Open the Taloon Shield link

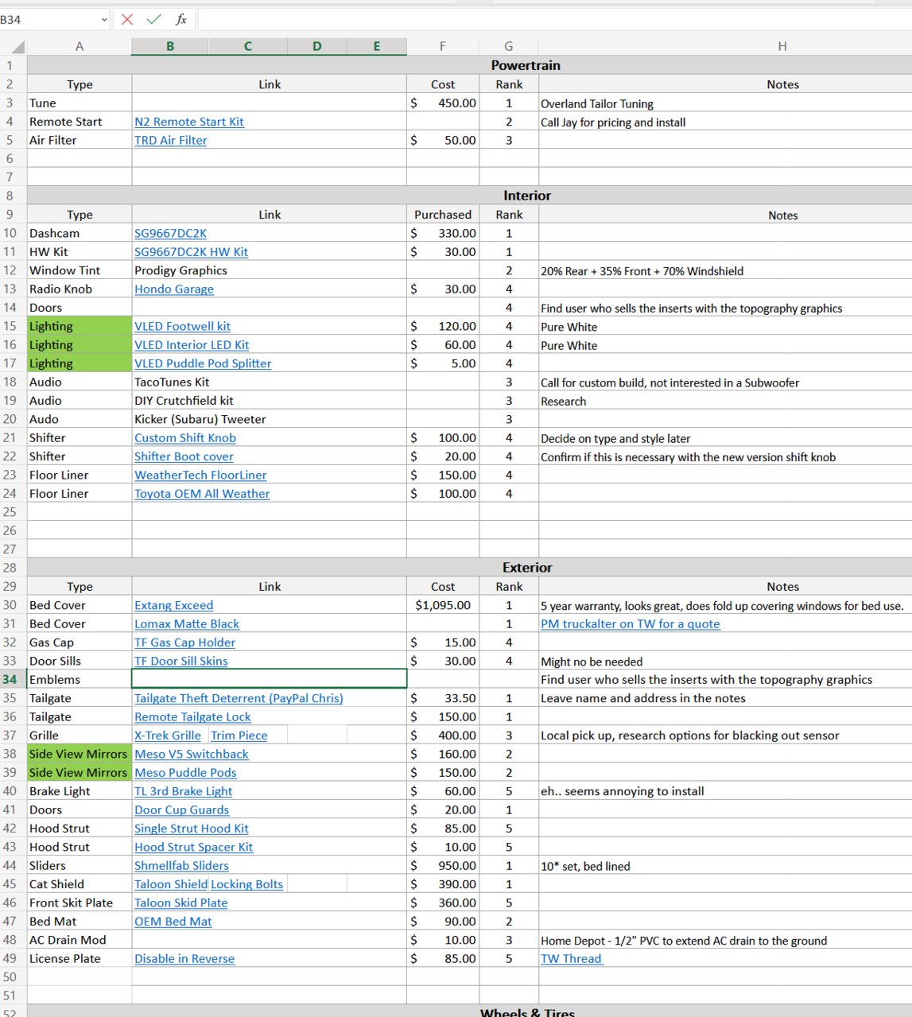(171, 884)
